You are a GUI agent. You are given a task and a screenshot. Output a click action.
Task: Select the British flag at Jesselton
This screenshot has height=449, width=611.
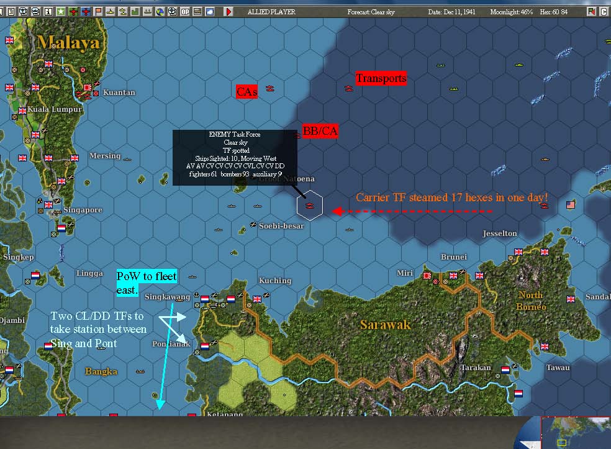click(518, 252)
